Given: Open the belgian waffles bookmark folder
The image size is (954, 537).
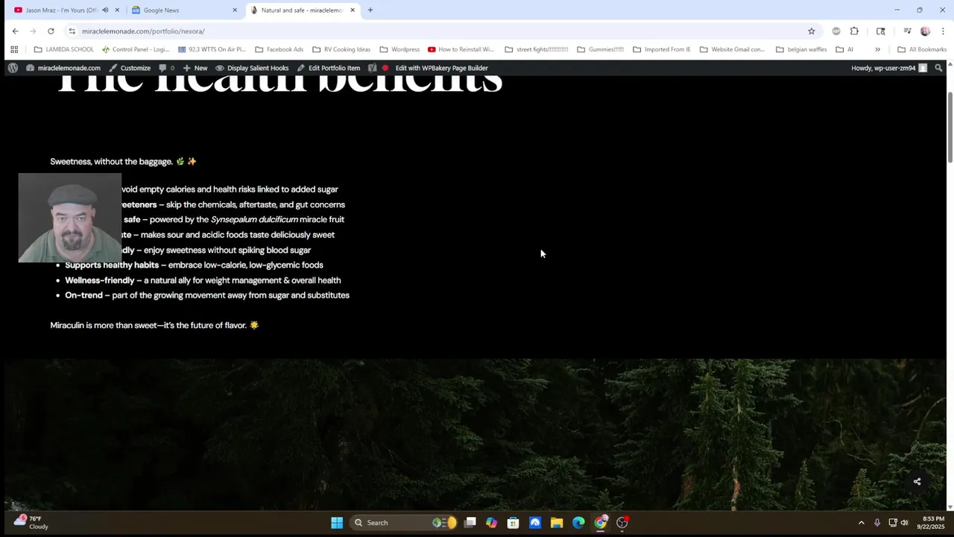Looking at the screenshot, I should 800,49.
